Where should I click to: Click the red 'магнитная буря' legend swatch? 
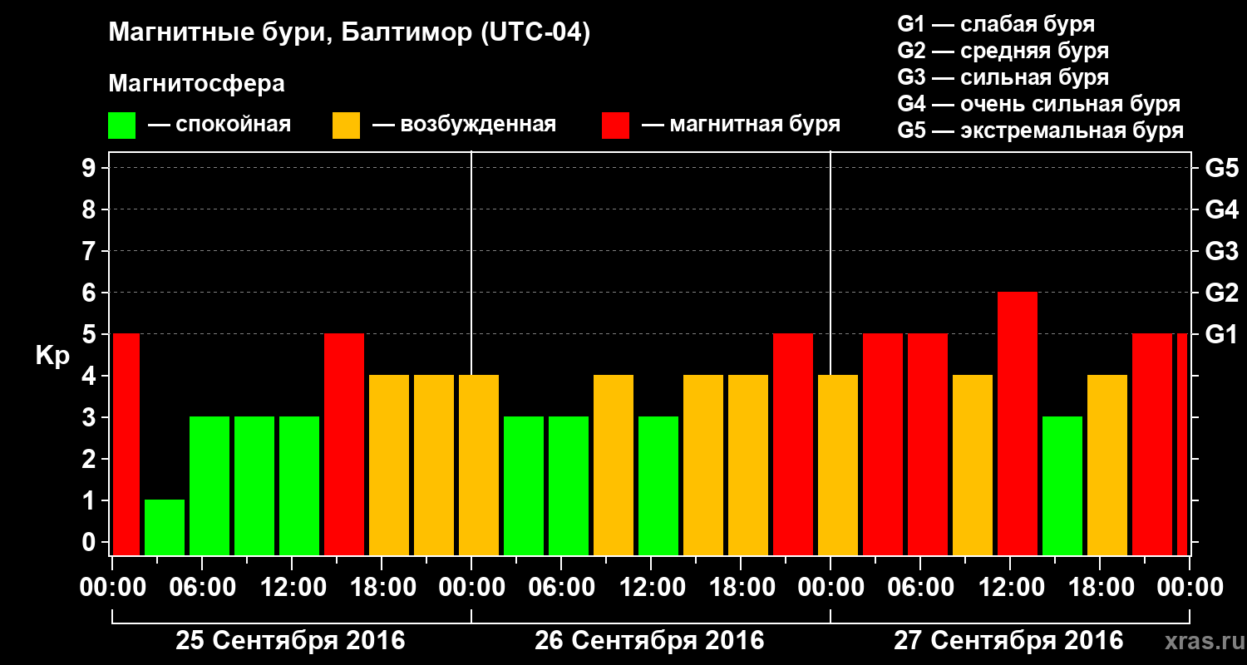(x=615, y=126)
